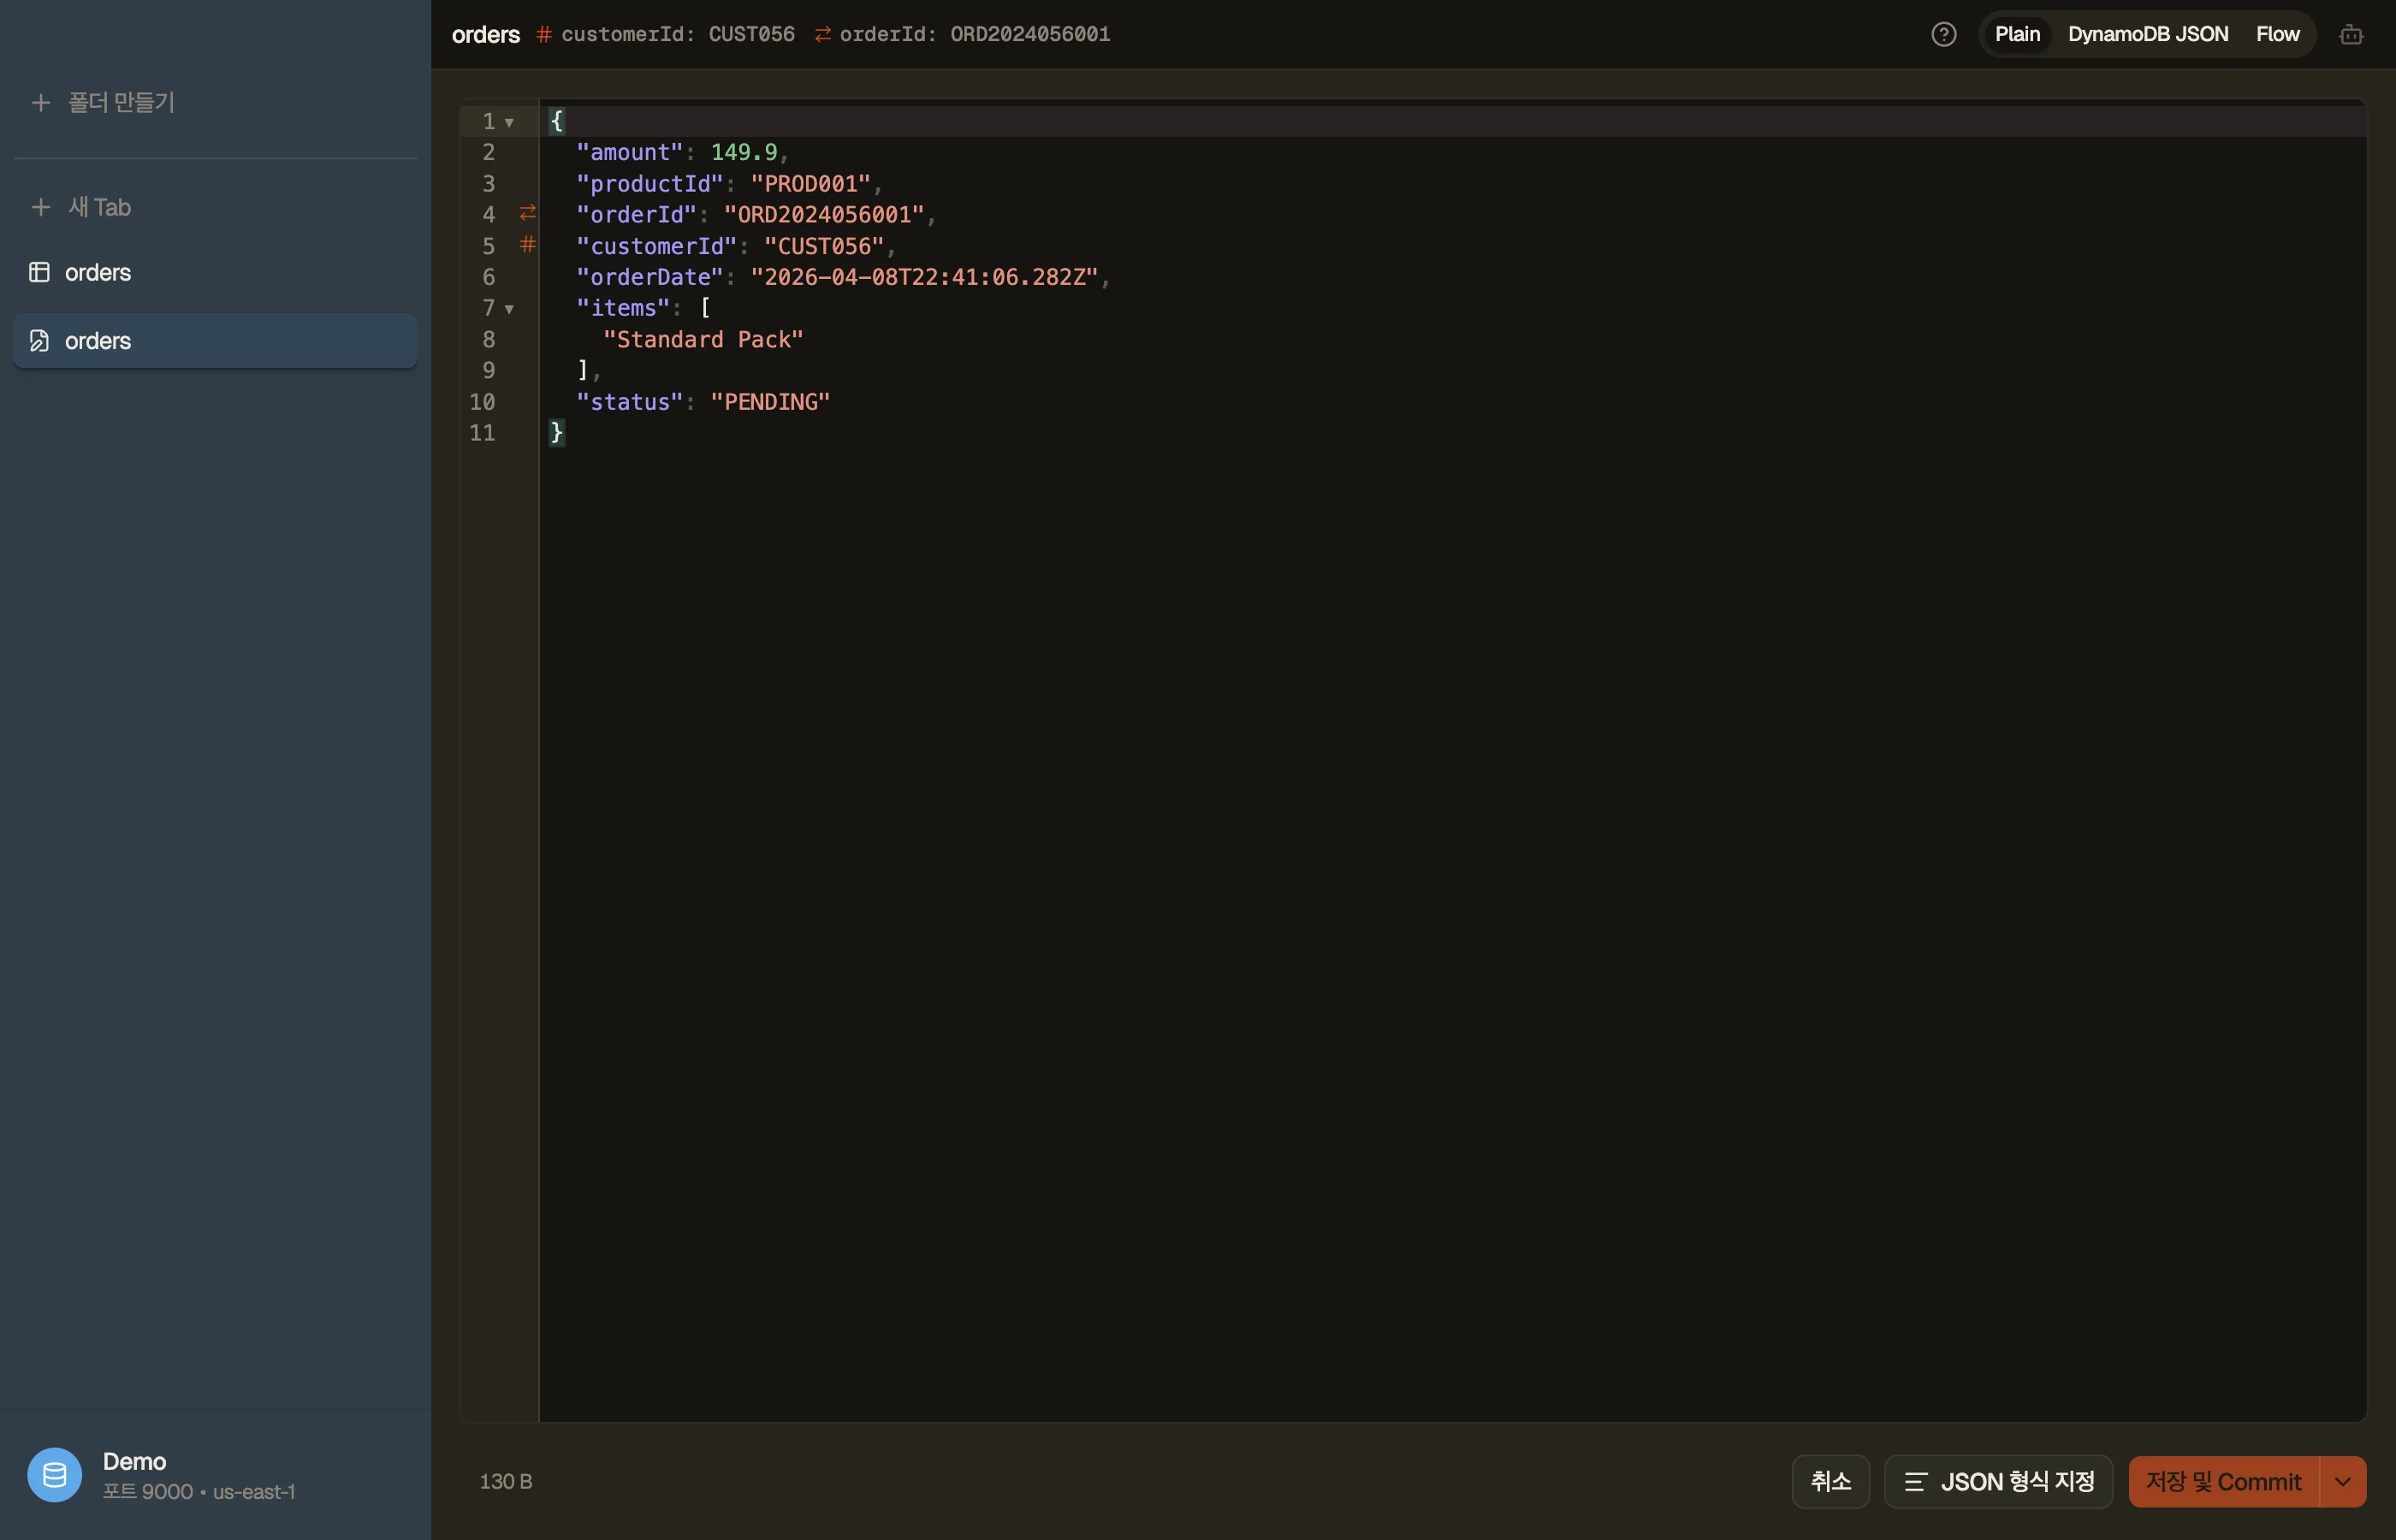Click the format lines icon in the JSON 형식 지정 button
2396x1540 pixels.
coord(1915,1481)
